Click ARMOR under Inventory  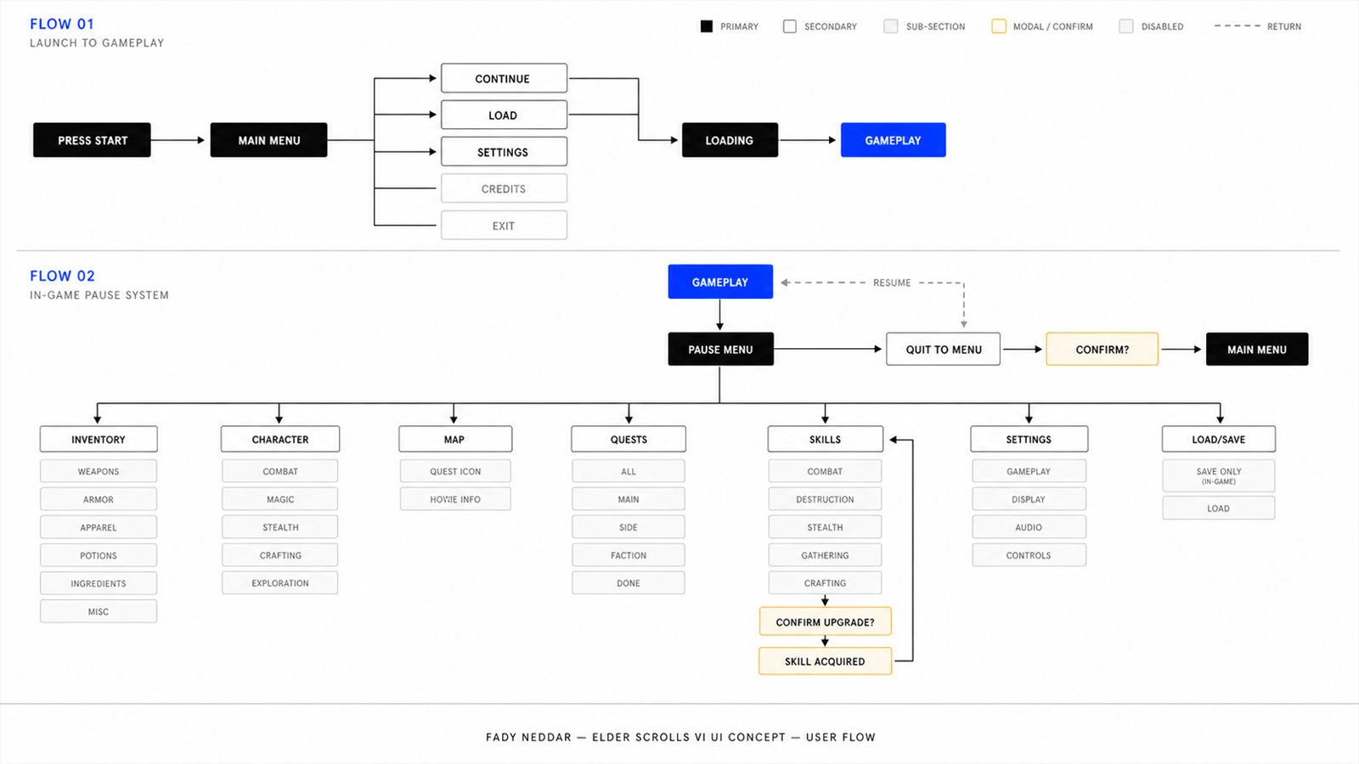(99, 499)
